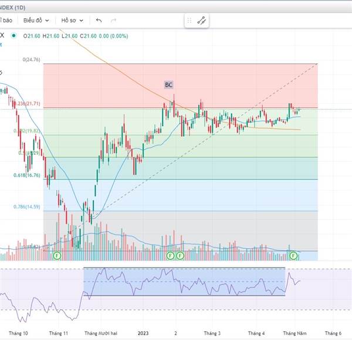The image size is (352, 352).
Task: Click the Tháng 6 time axis label
Action: 333,333
